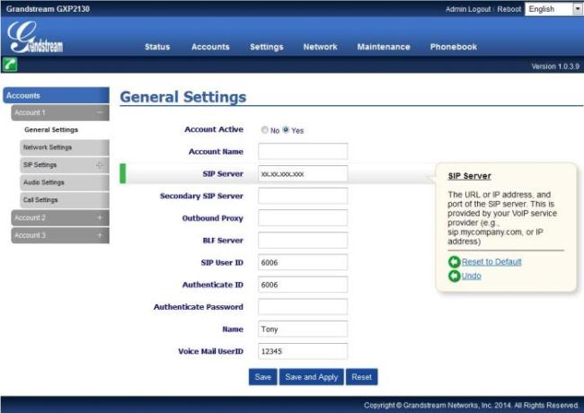Click the Admin Logout link
This screenshot has height=413, width=584.
point(468,9)
